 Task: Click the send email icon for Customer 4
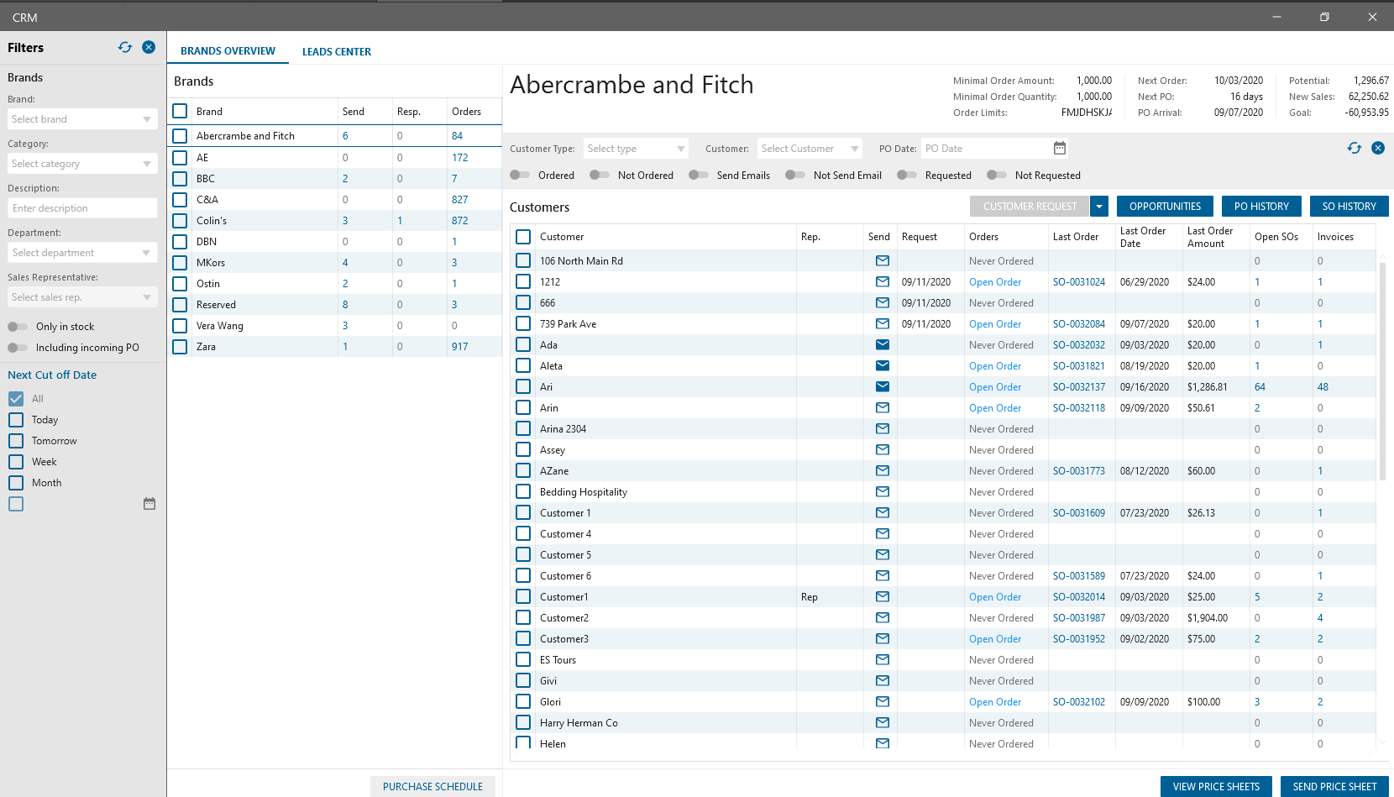point(883,534)
